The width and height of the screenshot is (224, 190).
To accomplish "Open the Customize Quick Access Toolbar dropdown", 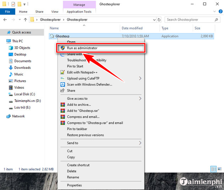I will (x=25, y=4).
